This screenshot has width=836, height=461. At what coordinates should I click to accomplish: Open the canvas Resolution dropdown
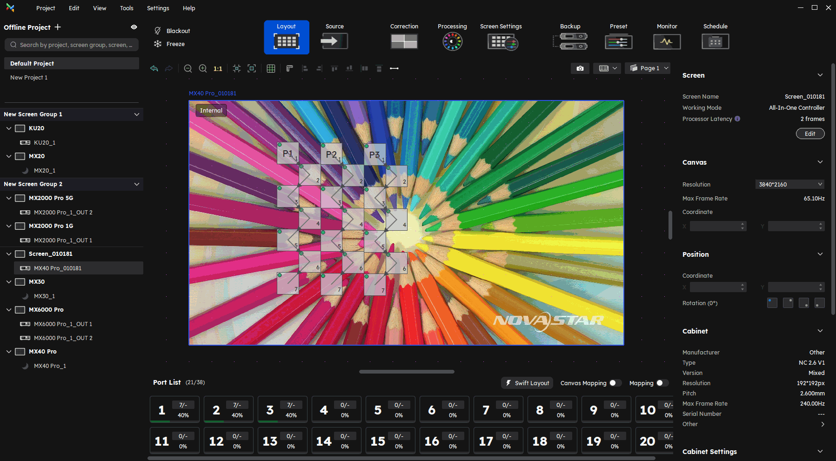pyautogui.click(x=789, y=184)
